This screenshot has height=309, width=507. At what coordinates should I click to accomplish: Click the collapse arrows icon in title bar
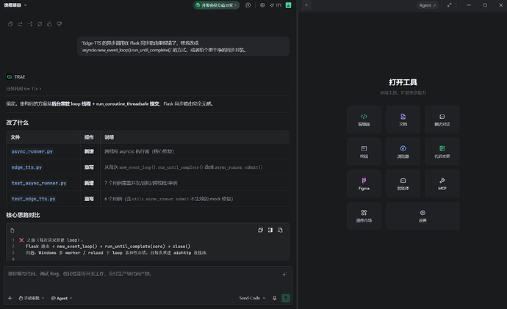(450, 5)
